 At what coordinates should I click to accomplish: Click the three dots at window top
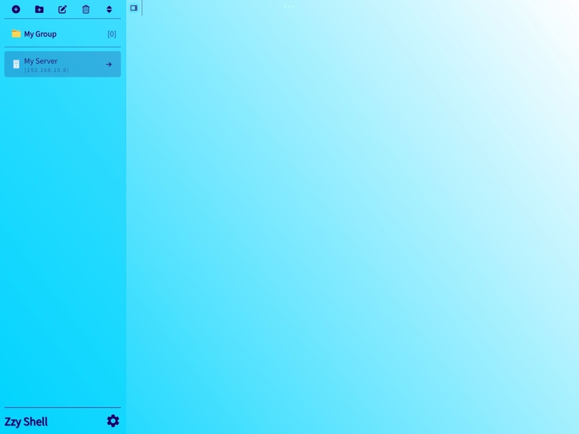289,7
